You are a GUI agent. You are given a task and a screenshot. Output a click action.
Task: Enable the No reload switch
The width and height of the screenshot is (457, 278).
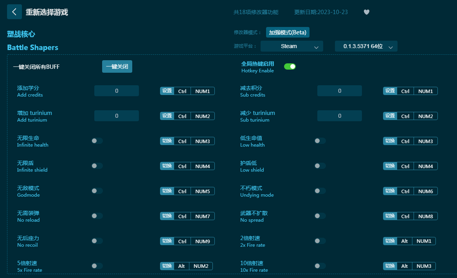(x=97, y=216)
